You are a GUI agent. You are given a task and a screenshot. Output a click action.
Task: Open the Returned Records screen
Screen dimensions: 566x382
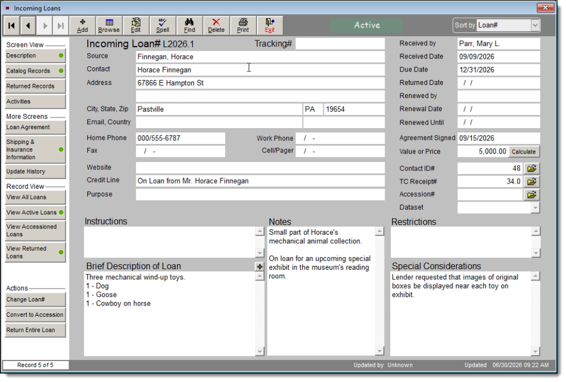point(35,86)
